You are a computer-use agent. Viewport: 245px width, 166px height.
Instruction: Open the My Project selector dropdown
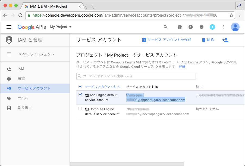click(61, 27)
